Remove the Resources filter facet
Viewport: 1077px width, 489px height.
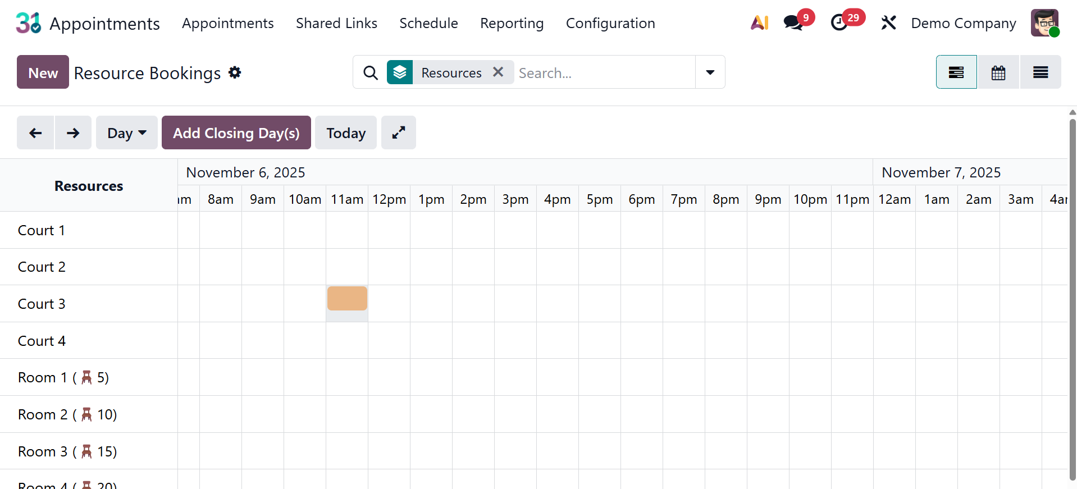pyautogui.click(x=498, y=72)
